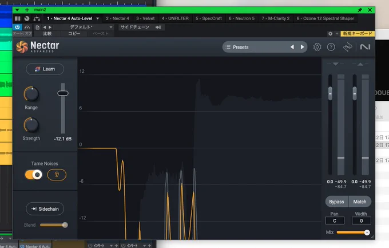
Task: Click the Mix slider handle
Action: pyautogui.click(x=367, y=233)
